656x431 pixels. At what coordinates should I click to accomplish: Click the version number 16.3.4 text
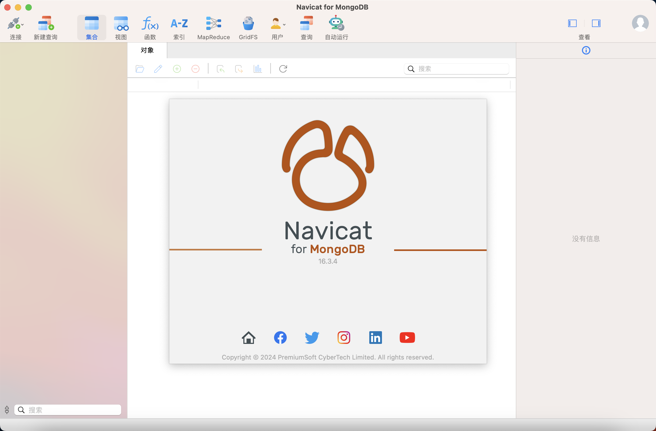click(x=328, y=261)
